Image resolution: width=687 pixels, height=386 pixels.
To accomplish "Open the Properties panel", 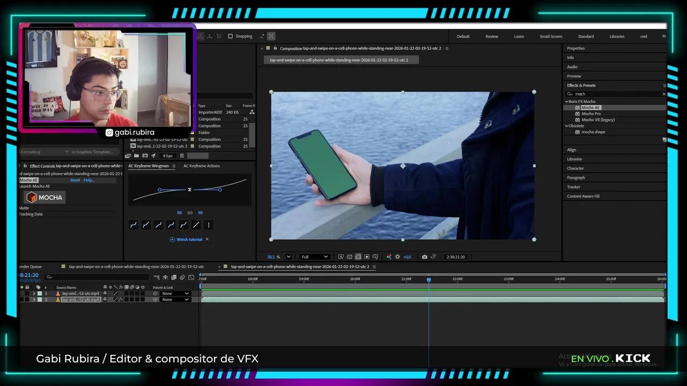I will tap(576, 48).
